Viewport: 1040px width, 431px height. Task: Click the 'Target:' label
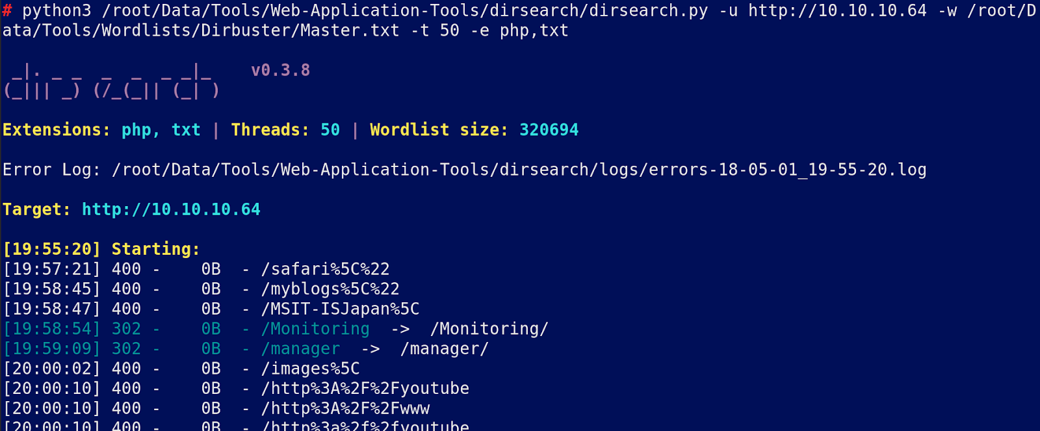[x=37, y=209]
